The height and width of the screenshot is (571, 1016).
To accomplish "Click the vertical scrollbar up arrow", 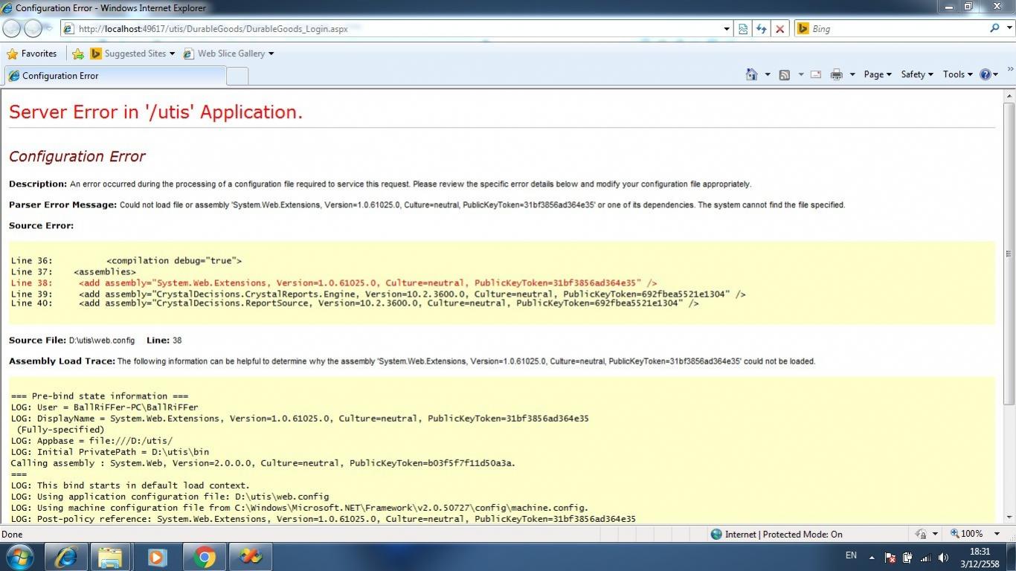I will coord(1009,97).
